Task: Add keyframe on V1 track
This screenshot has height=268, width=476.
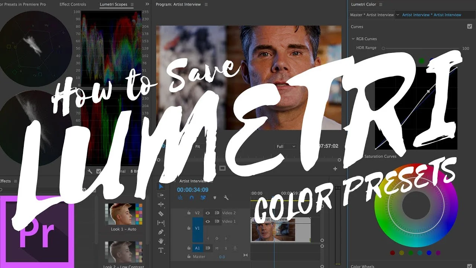Action: pyautogui.click(x=217, y=238)
